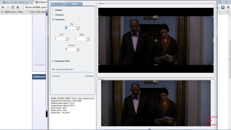Click the Pan&Scan label
Viewport: 231px width, 130px height.
click(89, 76)
